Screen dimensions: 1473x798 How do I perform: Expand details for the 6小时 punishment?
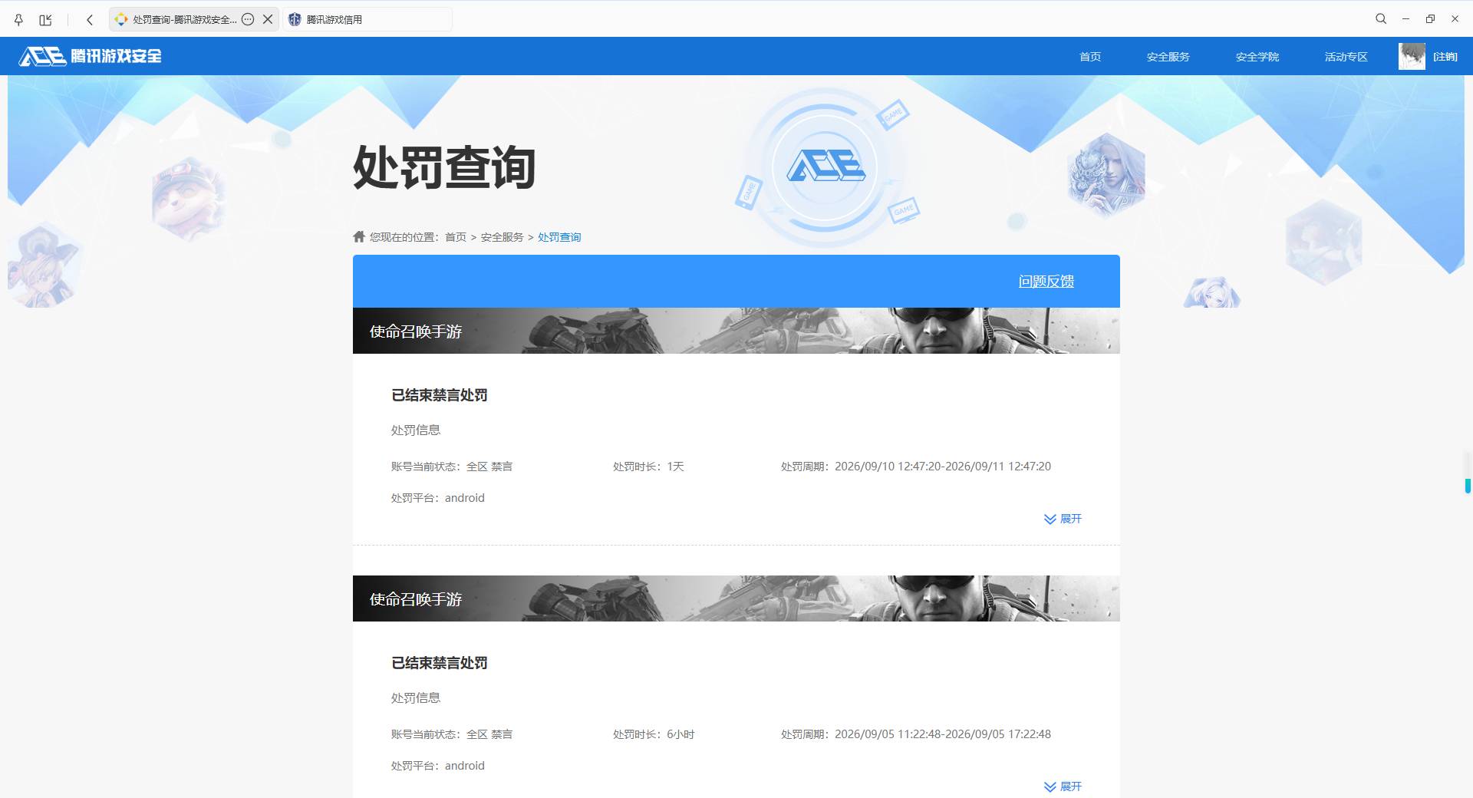tap(1063, 786)
